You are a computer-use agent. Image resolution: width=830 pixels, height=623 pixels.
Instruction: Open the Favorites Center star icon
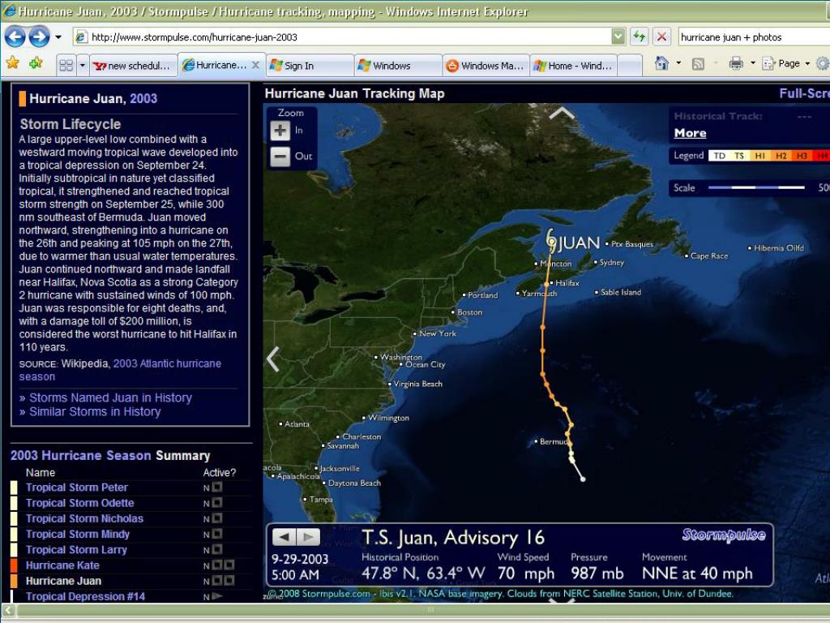[x=13, y=63]
